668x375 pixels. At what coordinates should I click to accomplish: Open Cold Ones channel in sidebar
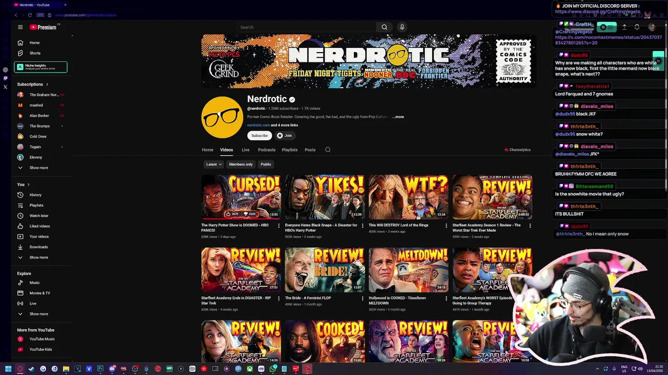click(x=41, y=136)
